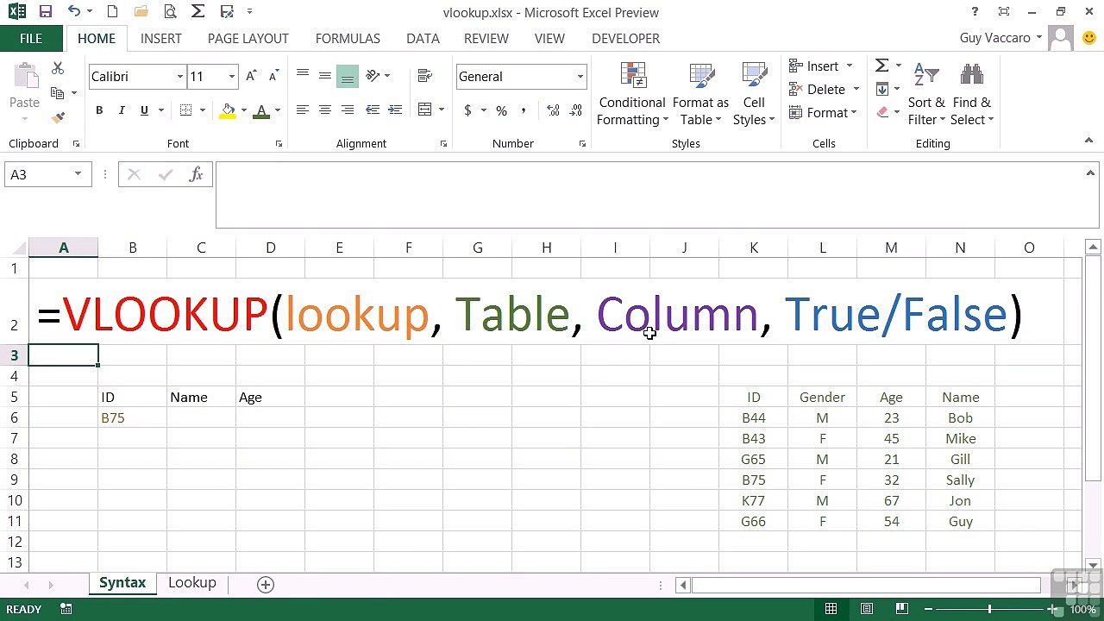Toggle Wrap Text
The width and height of the screenshot is (1104, 621).
click(x=424, y=76)
